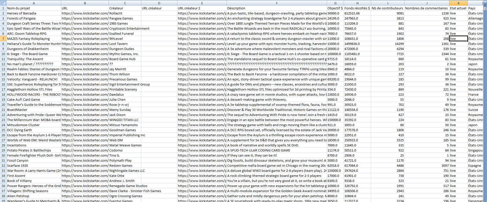Select column F header
Screen dimensions: 487x202
click(277, 3)
